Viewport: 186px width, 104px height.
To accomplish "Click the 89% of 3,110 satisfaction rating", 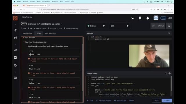I will tap(40, 28).
